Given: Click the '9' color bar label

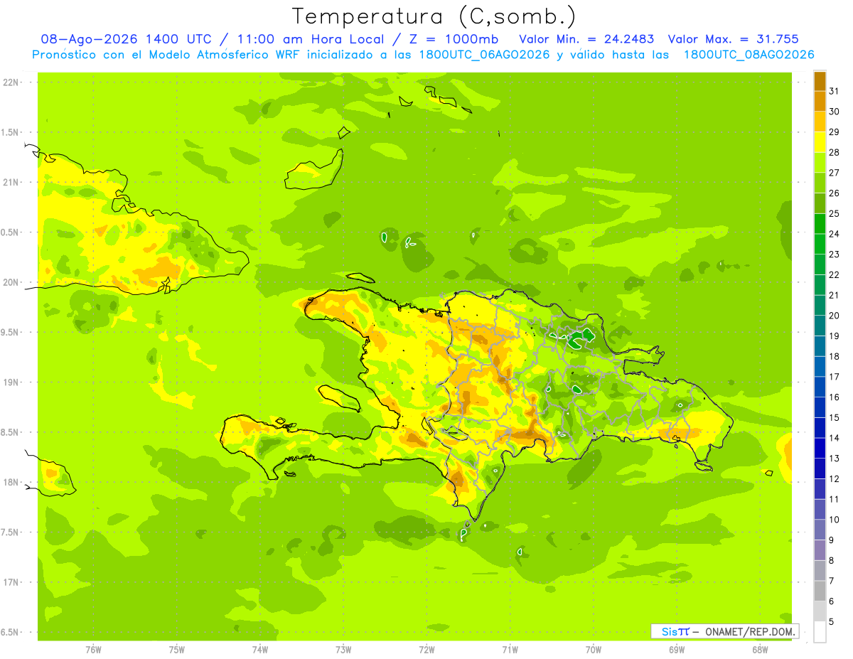Looking at the screenshot, I should (x=832, y=540).
